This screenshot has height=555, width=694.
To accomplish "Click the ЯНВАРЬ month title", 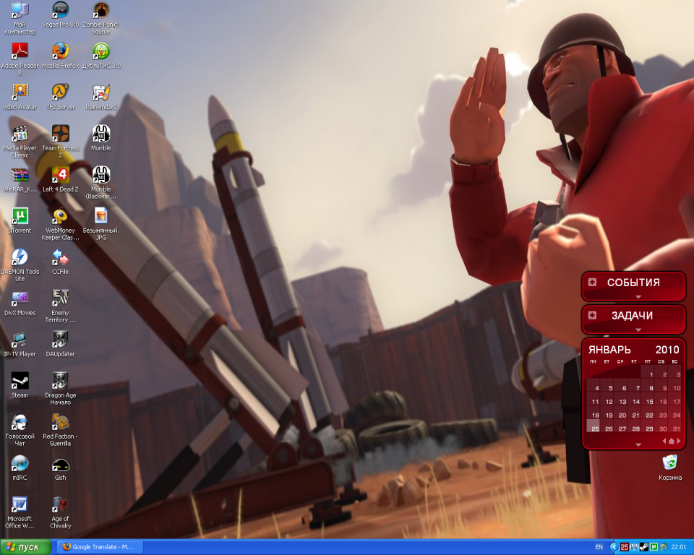I will coord(609,350).
